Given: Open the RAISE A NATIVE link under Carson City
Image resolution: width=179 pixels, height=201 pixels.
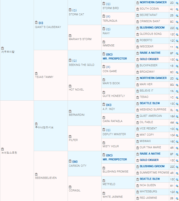Looking at the screenshot, I should click(150, 154).
